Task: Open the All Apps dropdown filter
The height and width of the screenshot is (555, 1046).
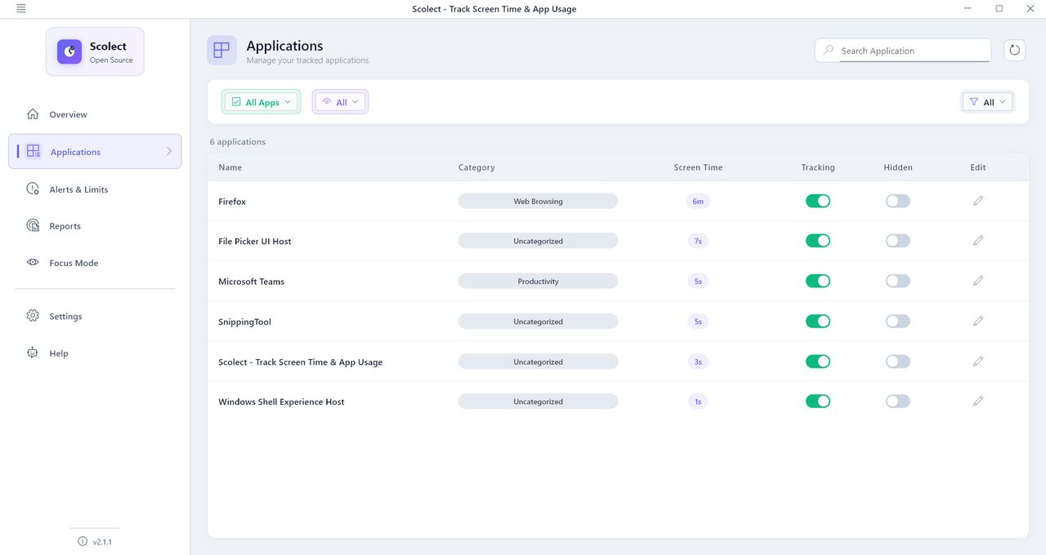Action: click(x=261, y=102)
